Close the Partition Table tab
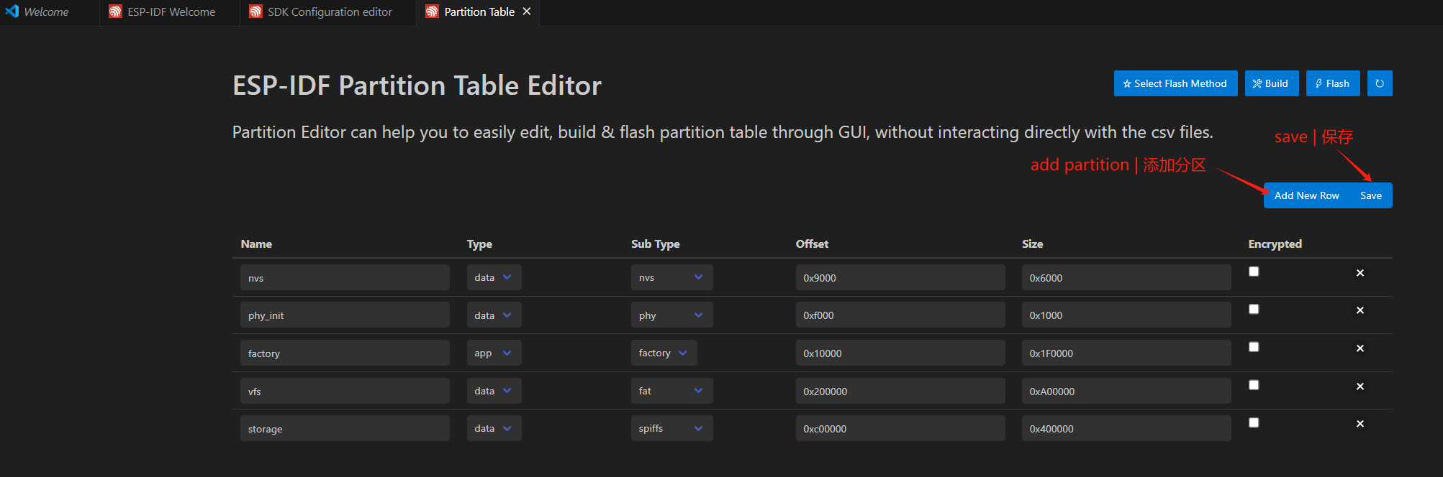Screen dimensions: 1443x477 [x=527, y=11]
